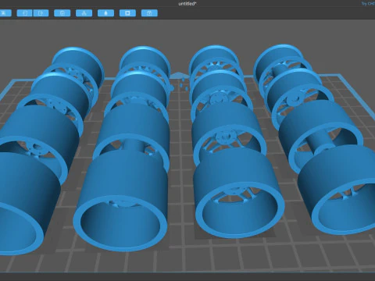Click the droplet-shaped toolbar icon
This screenshot has width=375, height=281.
click(x=105, y=13)
